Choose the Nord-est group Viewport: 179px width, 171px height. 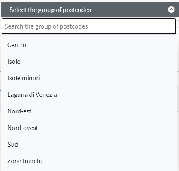click(x=89, y=111)
